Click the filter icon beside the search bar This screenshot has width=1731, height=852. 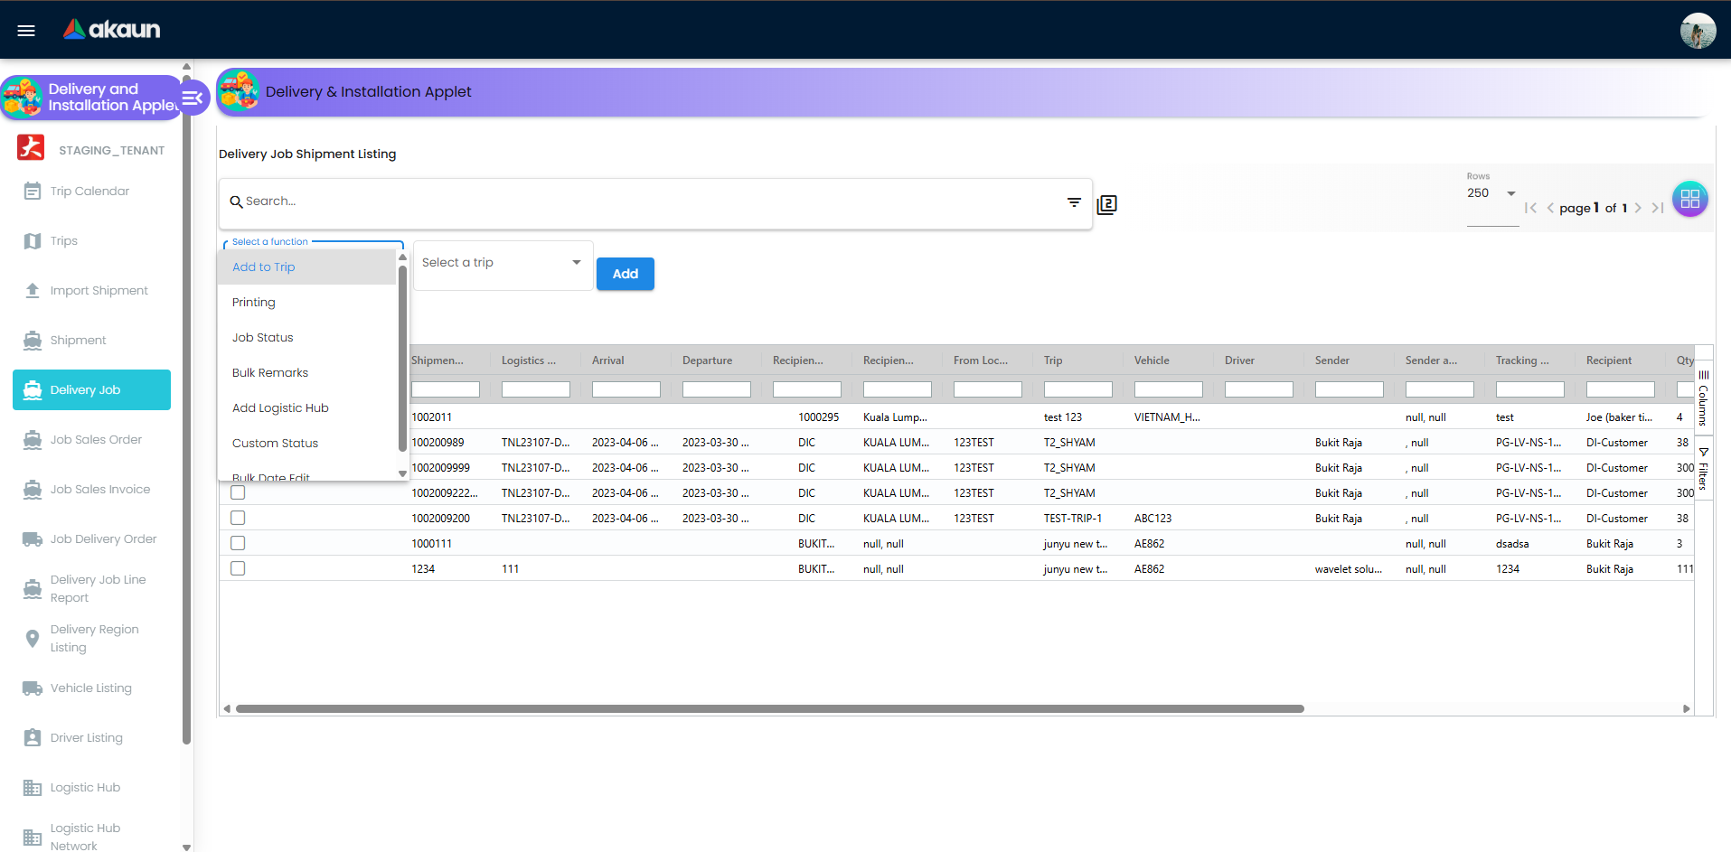[1073, 202]
